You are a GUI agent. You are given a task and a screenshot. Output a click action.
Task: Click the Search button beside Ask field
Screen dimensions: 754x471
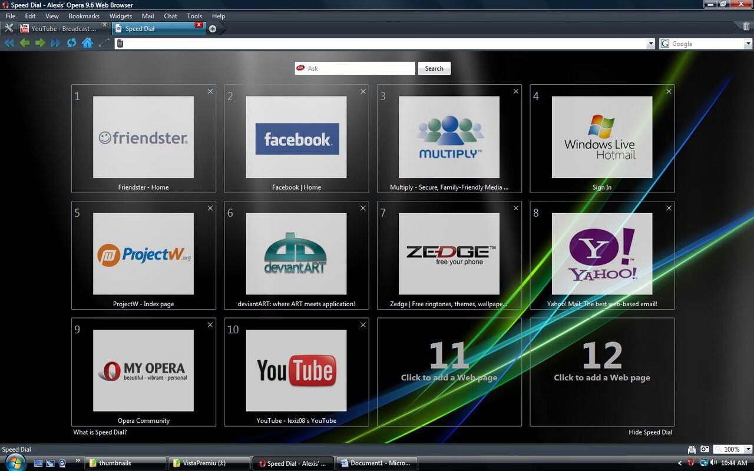[434, 68]
